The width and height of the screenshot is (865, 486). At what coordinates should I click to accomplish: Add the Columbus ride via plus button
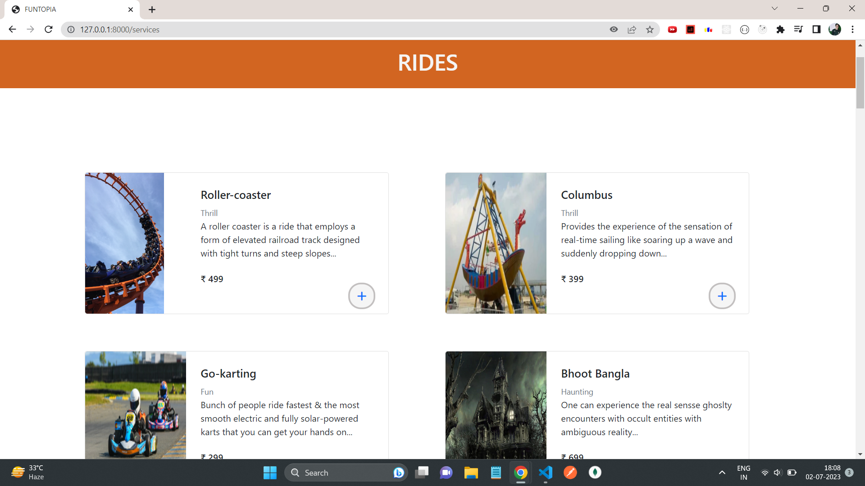tap(722, 296)
